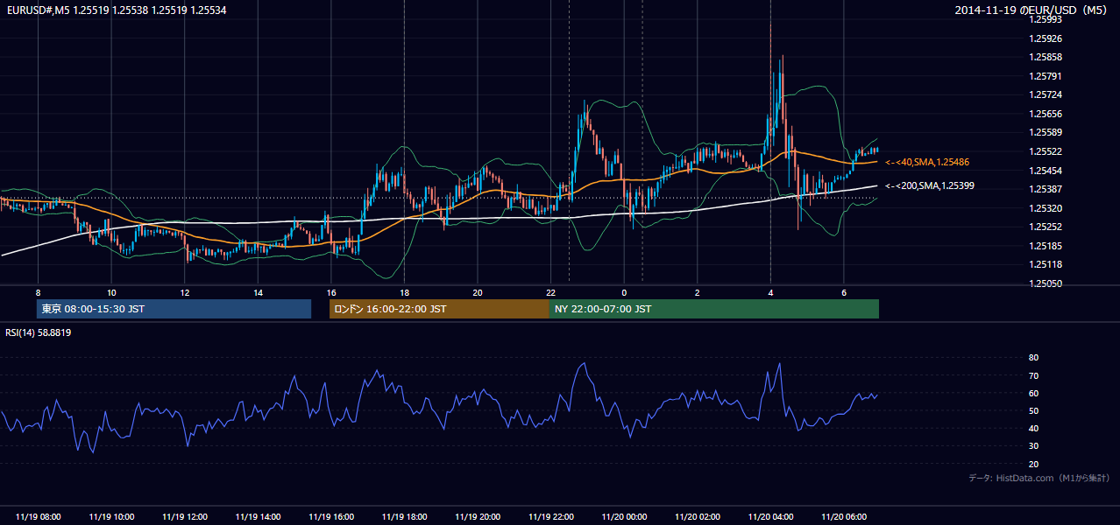Viewport: 1120px width, 525px height.
Task: Click bottom date label 11/19 14:00
Action: tap(258, 517)
